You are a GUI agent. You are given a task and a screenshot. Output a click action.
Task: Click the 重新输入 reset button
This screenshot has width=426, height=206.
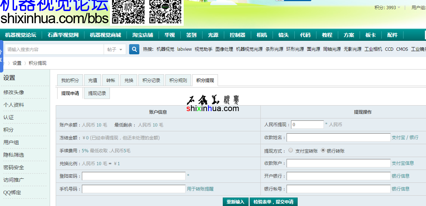click(x=235, y=202)
